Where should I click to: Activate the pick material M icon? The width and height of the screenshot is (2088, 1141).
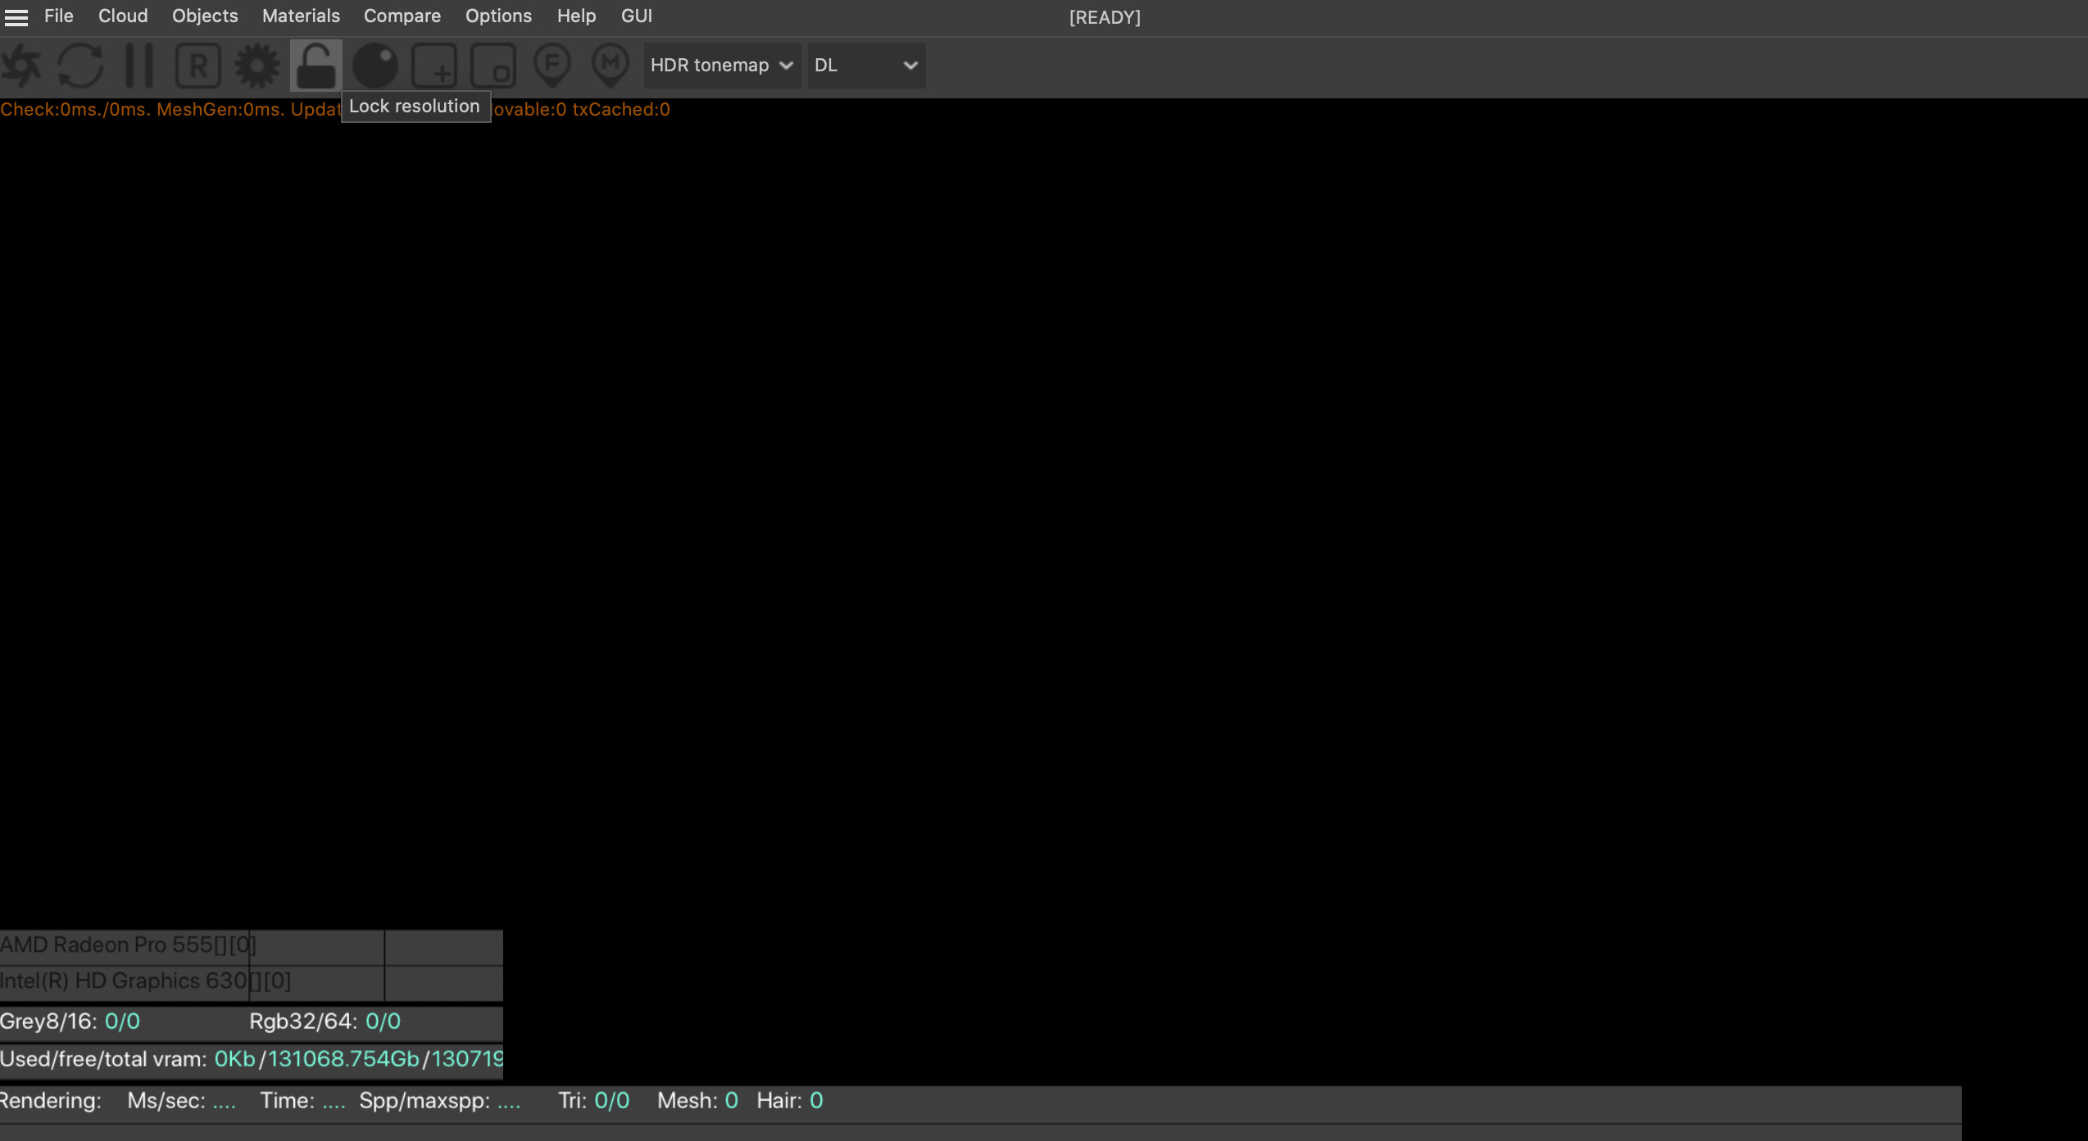(611, 66)
